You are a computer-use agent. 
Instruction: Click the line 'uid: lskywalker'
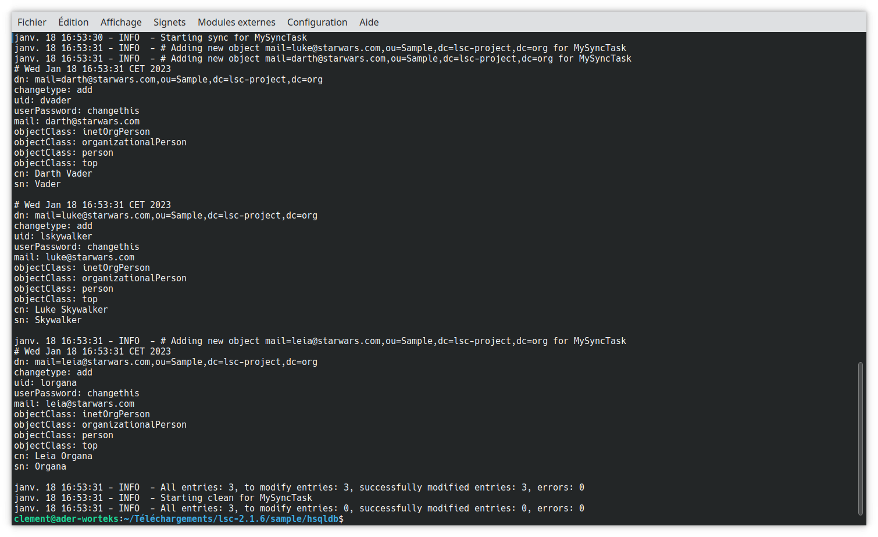point(53,237)
